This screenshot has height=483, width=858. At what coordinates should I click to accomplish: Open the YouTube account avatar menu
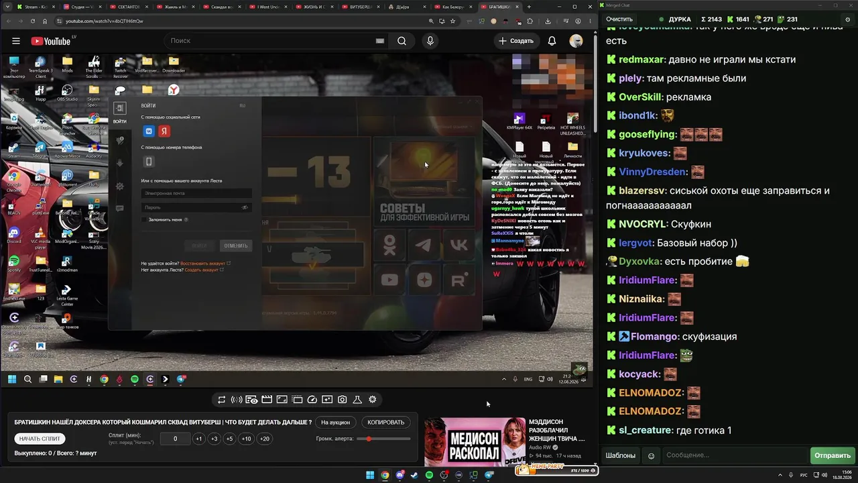point(576,41)
